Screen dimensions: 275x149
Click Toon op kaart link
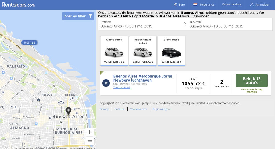[122, 87]
